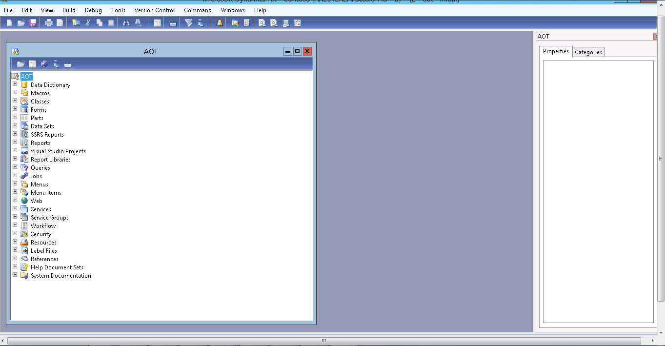Click the Paste icon
This screenshot has width=665, height=346.
tap(111, 22)
